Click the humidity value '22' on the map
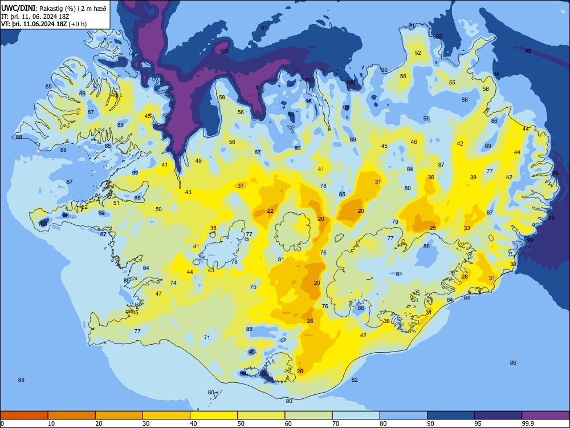 coord(270,211)
